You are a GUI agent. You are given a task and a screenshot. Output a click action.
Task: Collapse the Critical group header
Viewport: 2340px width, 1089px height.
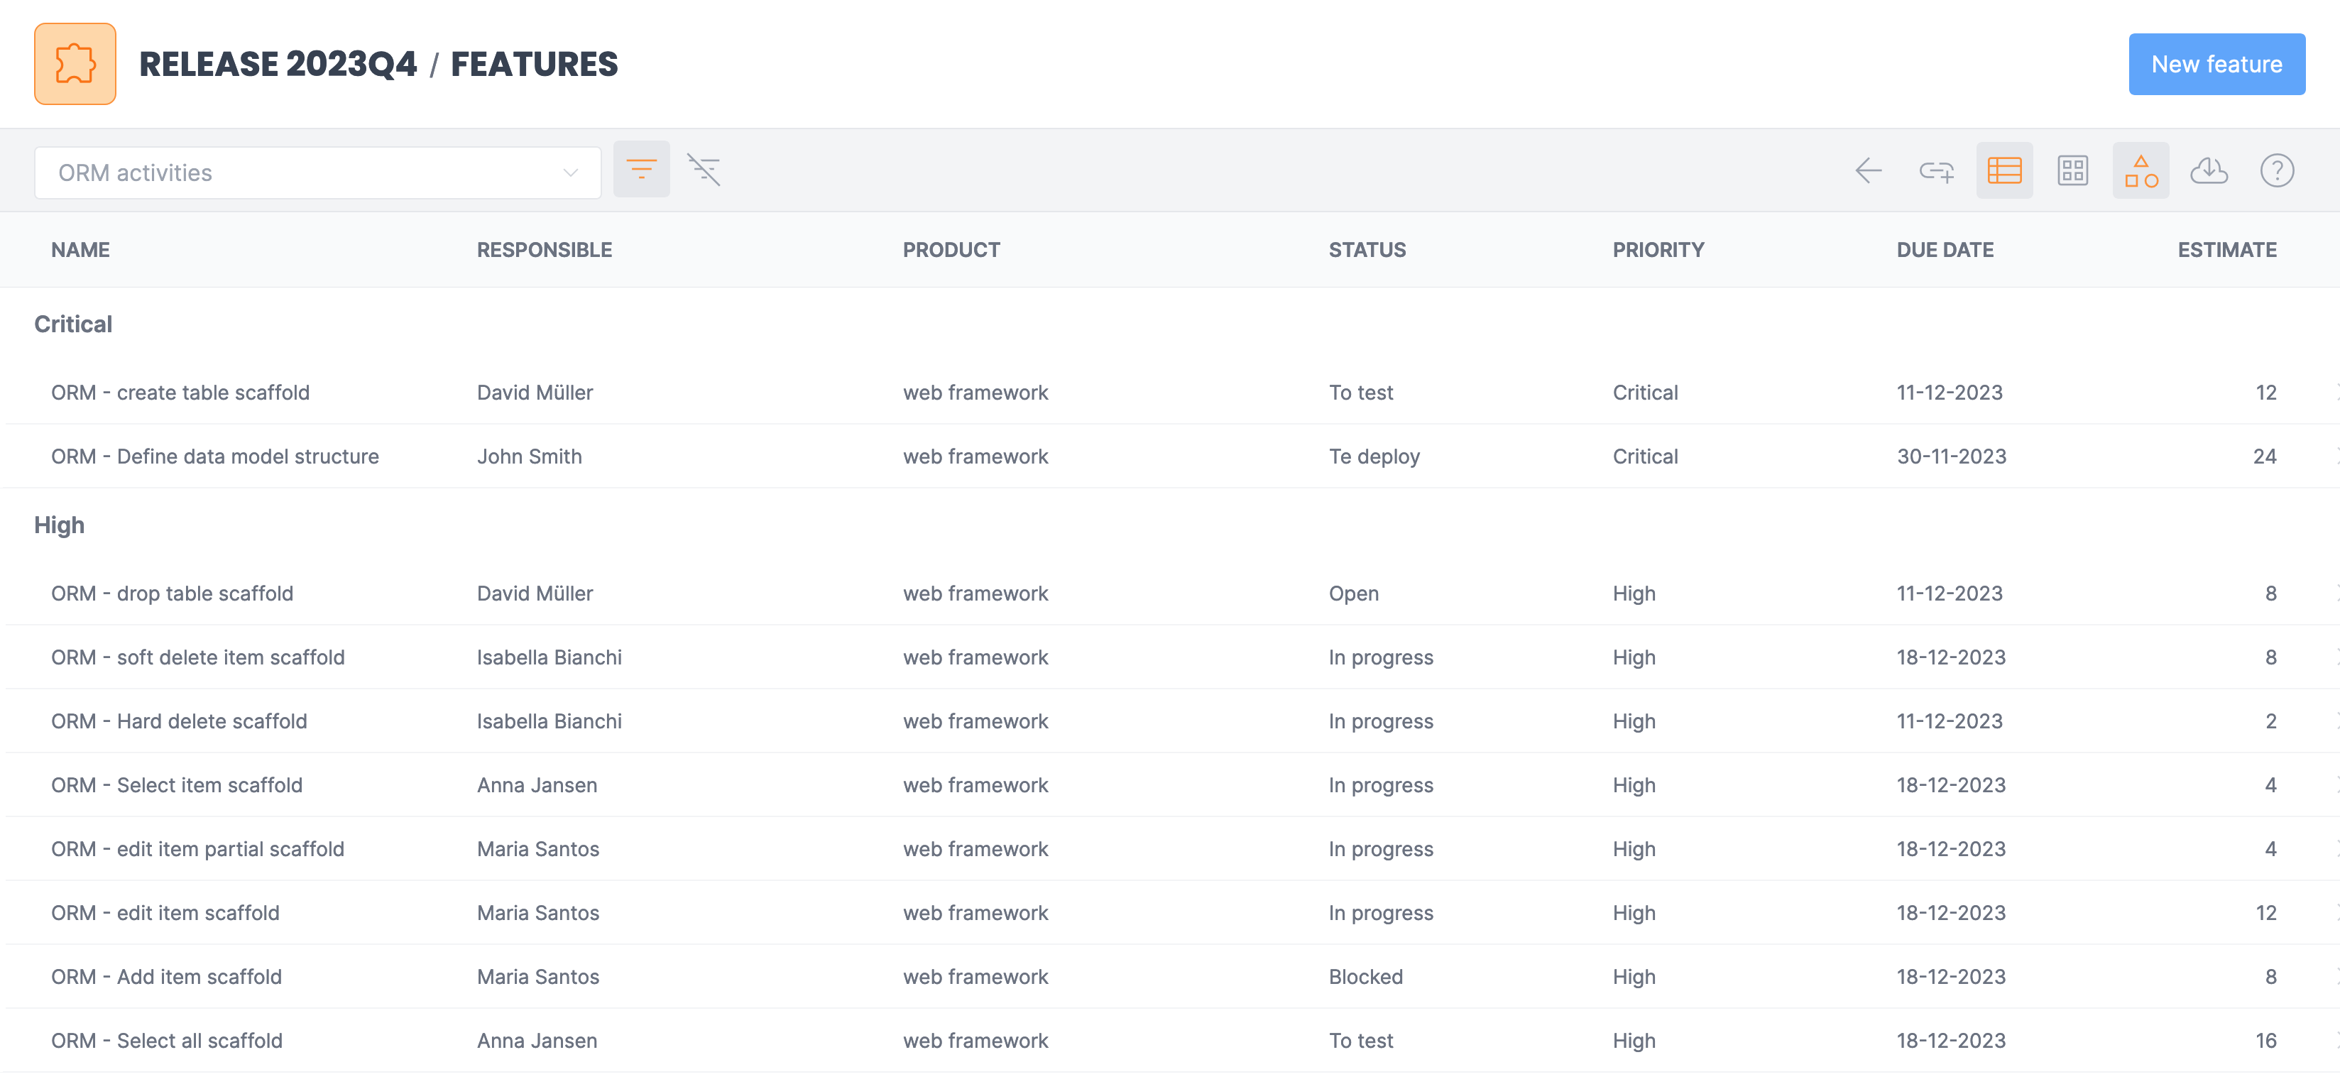point(74,324)
